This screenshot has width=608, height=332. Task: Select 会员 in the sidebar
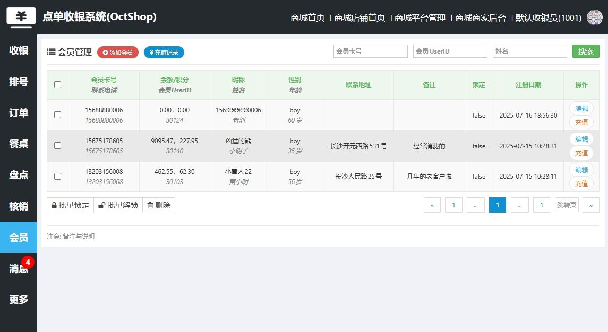[x=19, y=237]
